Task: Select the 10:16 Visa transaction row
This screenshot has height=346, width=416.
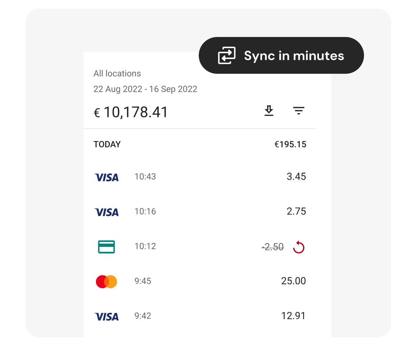Action: coord(200,212)
